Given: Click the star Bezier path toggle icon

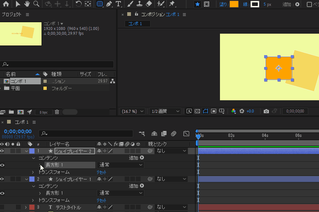Looking at the screenshot, I should 197,4.
